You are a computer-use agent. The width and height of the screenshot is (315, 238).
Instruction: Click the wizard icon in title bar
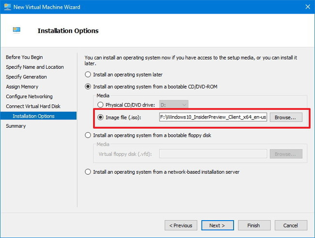[x=7, y=7]
